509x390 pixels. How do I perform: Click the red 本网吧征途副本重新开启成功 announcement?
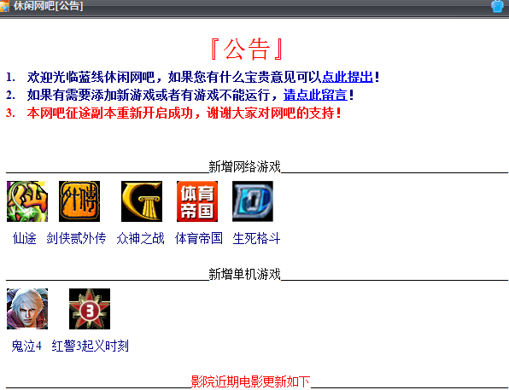[184, 113]
